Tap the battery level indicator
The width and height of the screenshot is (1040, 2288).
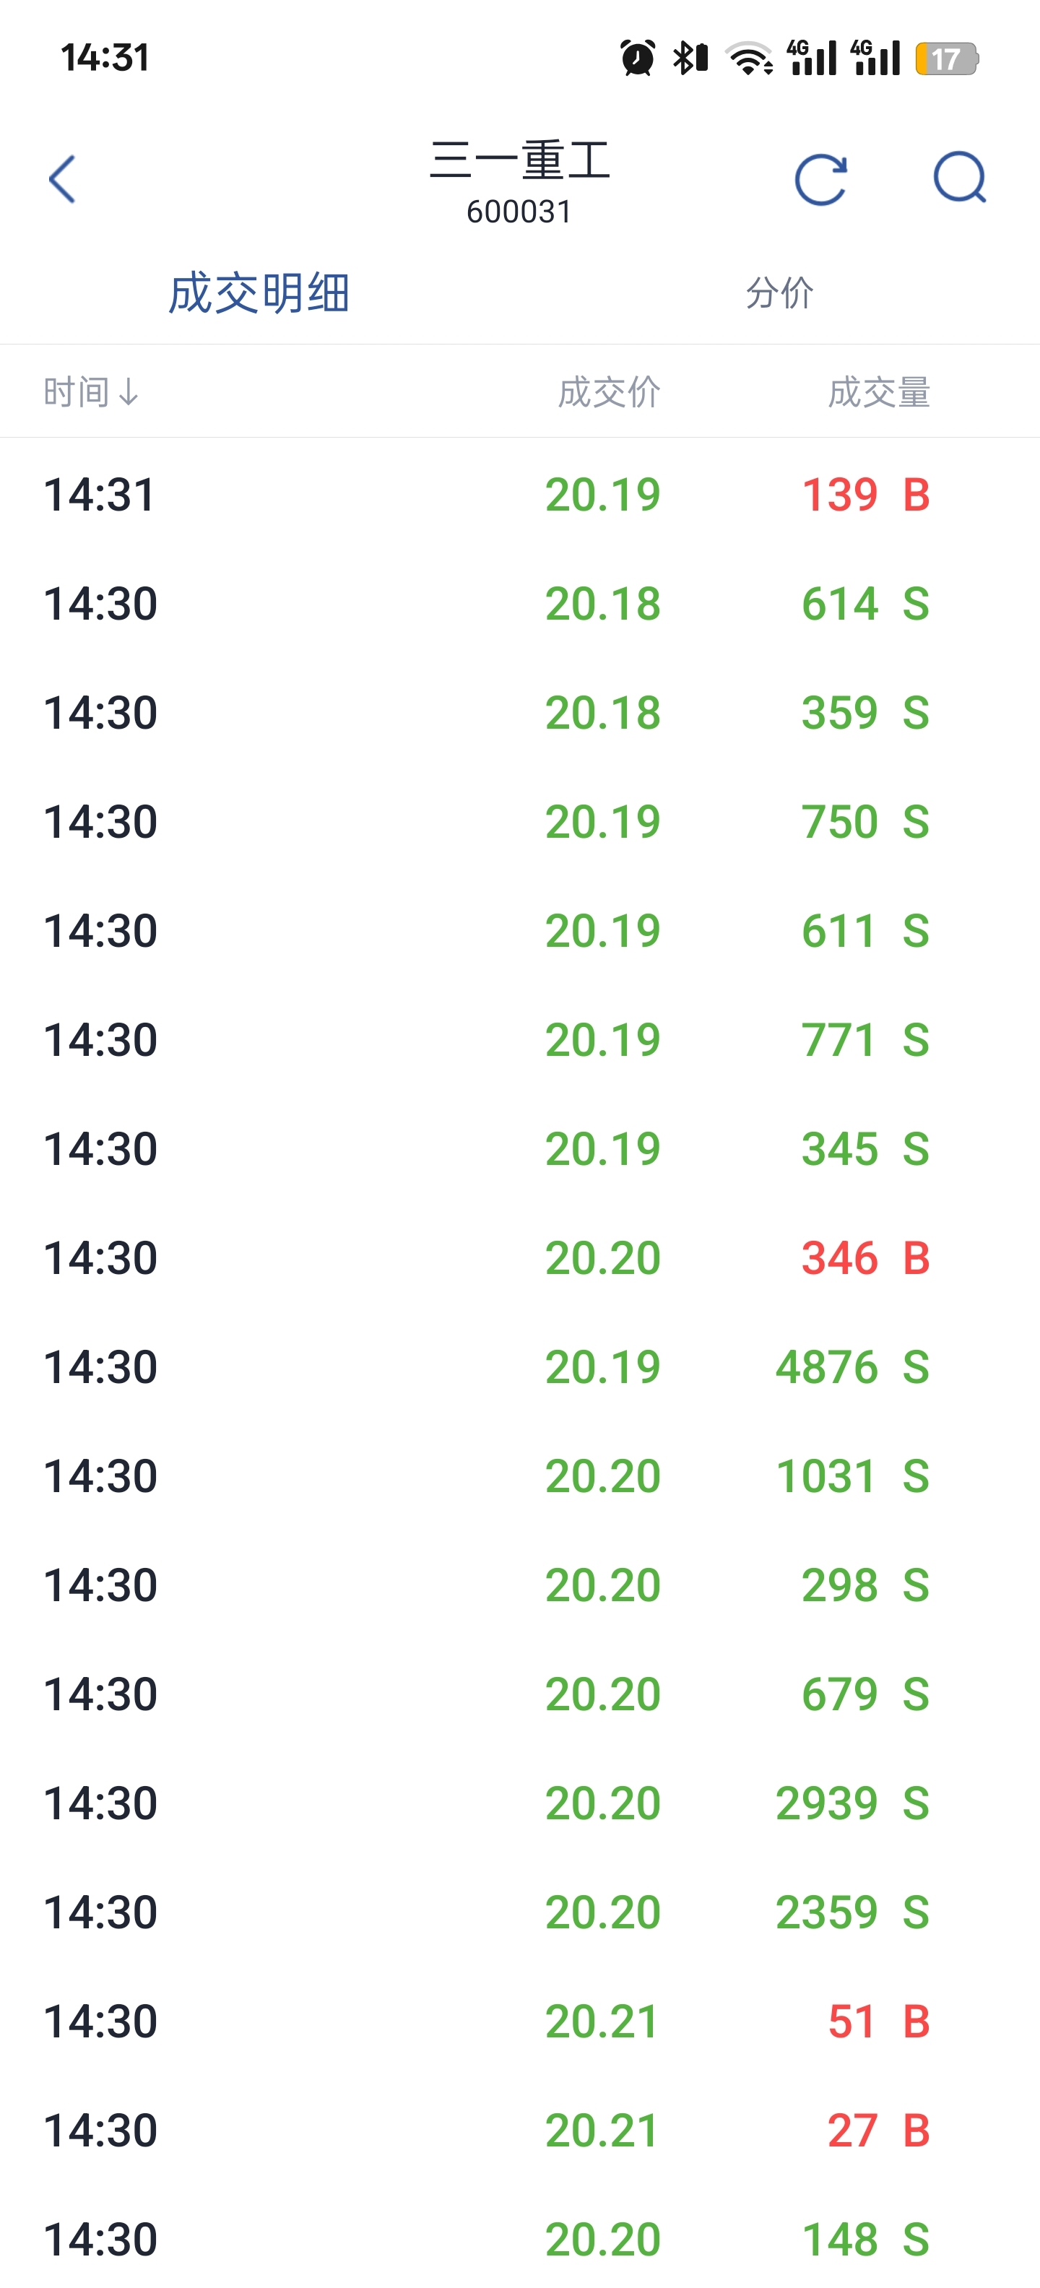point(947,58)
